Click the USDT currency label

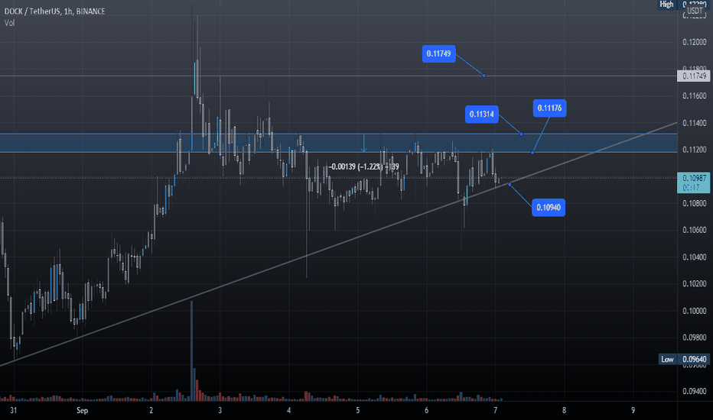pyautogui.click(x=695, y=11)
